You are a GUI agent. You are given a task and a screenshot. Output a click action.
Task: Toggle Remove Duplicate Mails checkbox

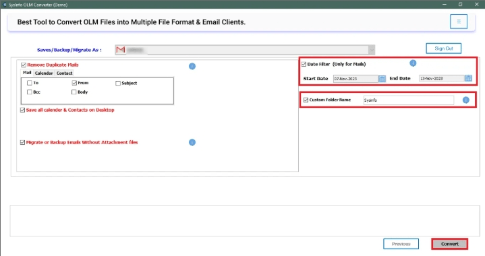(23, 65)
